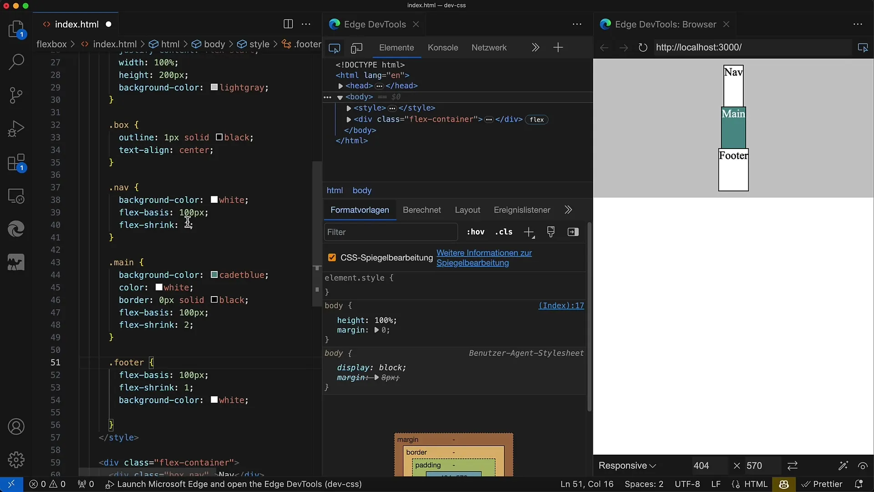Open the vision deficiency emulation icon

tap(863, 466)
